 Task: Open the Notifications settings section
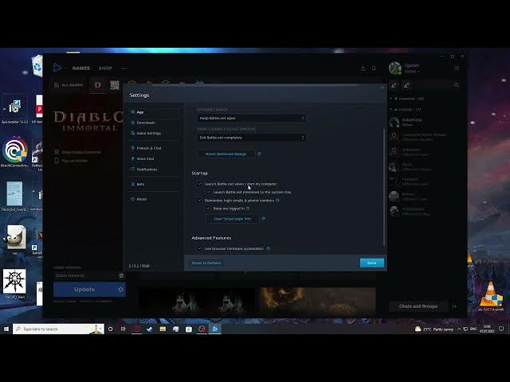pyautogui.click(x=153, y=170)
